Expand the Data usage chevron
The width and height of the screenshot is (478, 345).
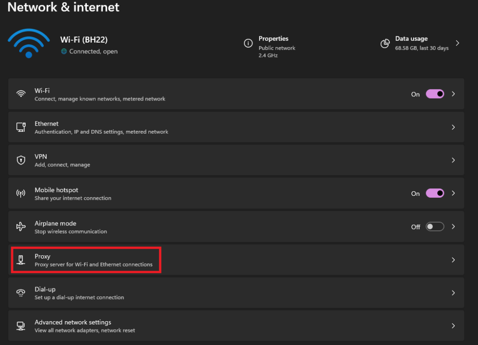(x=457, y=43)
